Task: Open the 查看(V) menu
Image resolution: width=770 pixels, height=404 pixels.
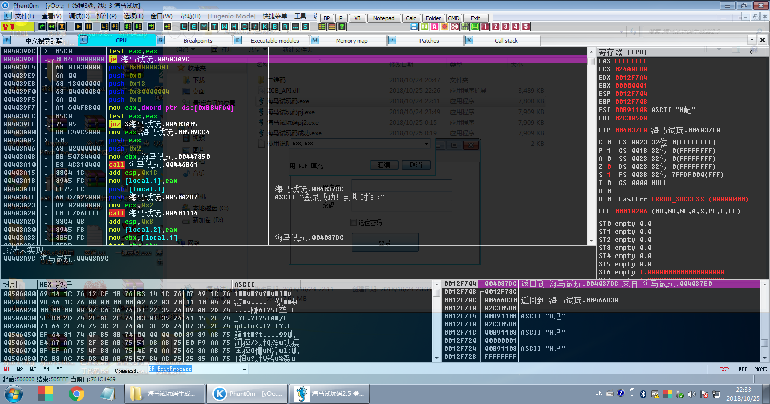Action: click(x=51, y=16)
